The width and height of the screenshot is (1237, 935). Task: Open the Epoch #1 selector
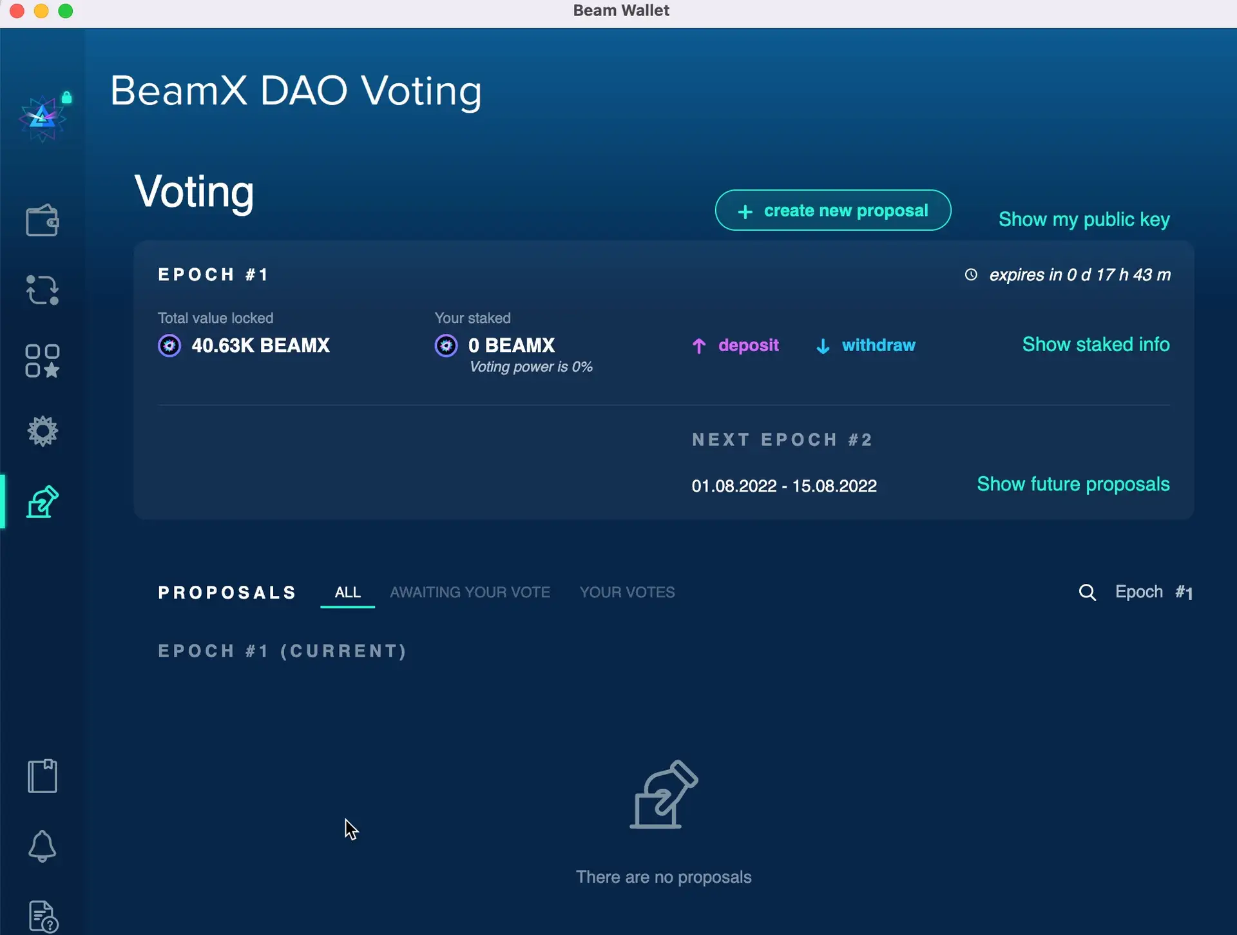(x=1153, y=592)
